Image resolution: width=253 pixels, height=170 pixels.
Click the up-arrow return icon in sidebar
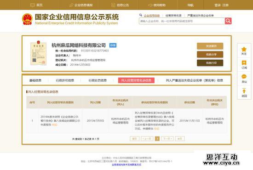[244, 91]
